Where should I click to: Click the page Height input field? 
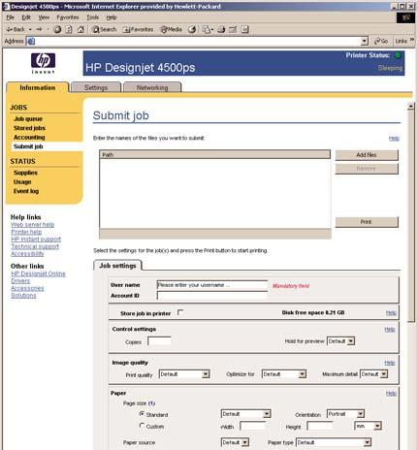click(320, 426)
